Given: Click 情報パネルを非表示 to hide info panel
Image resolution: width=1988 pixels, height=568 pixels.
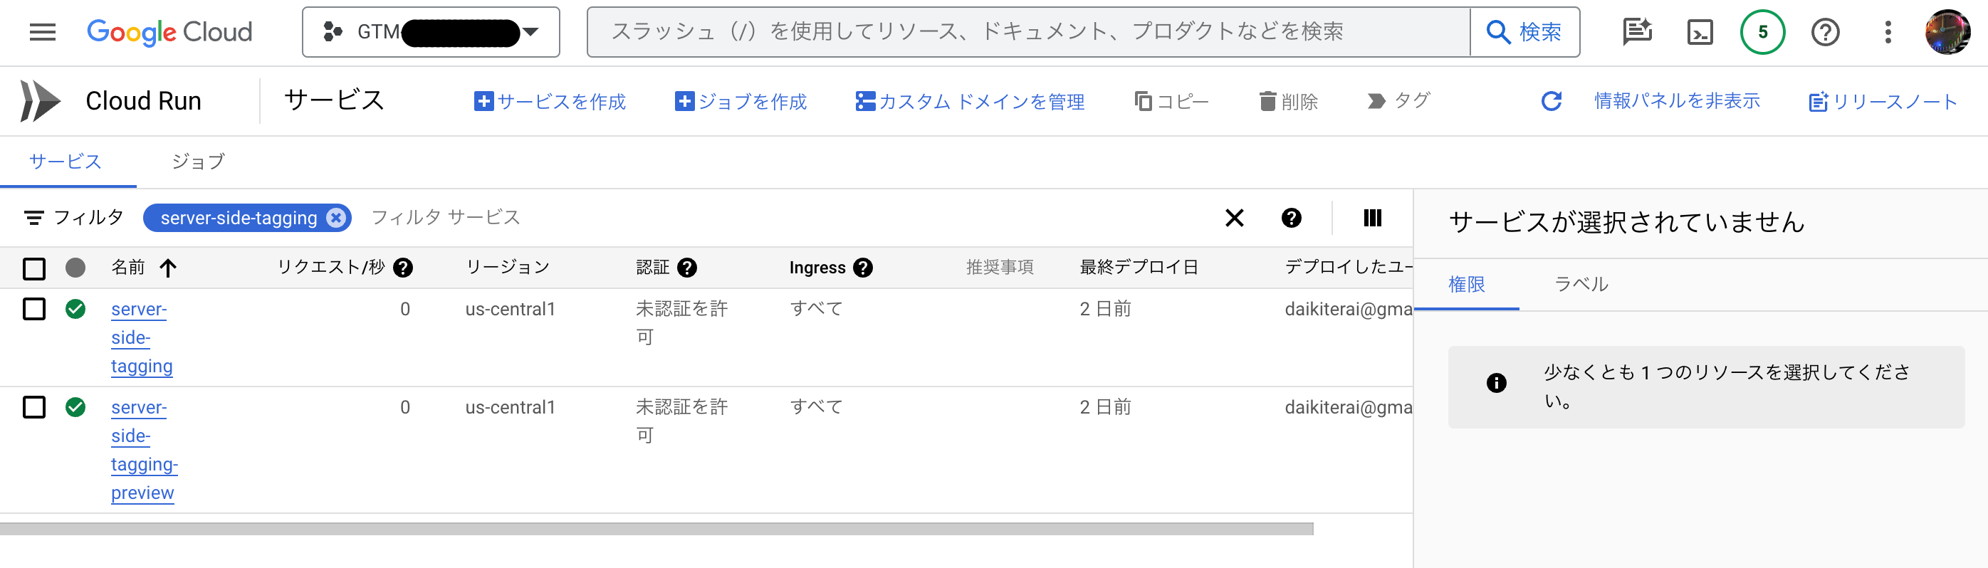Looking at the screenshot, I should click(1677, 101).
